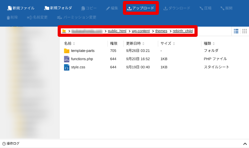Click the 権限 column header

(x=114, y=43)
